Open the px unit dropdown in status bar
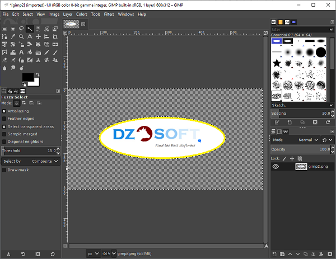This screenshot has height=259, width=336. 93,253
